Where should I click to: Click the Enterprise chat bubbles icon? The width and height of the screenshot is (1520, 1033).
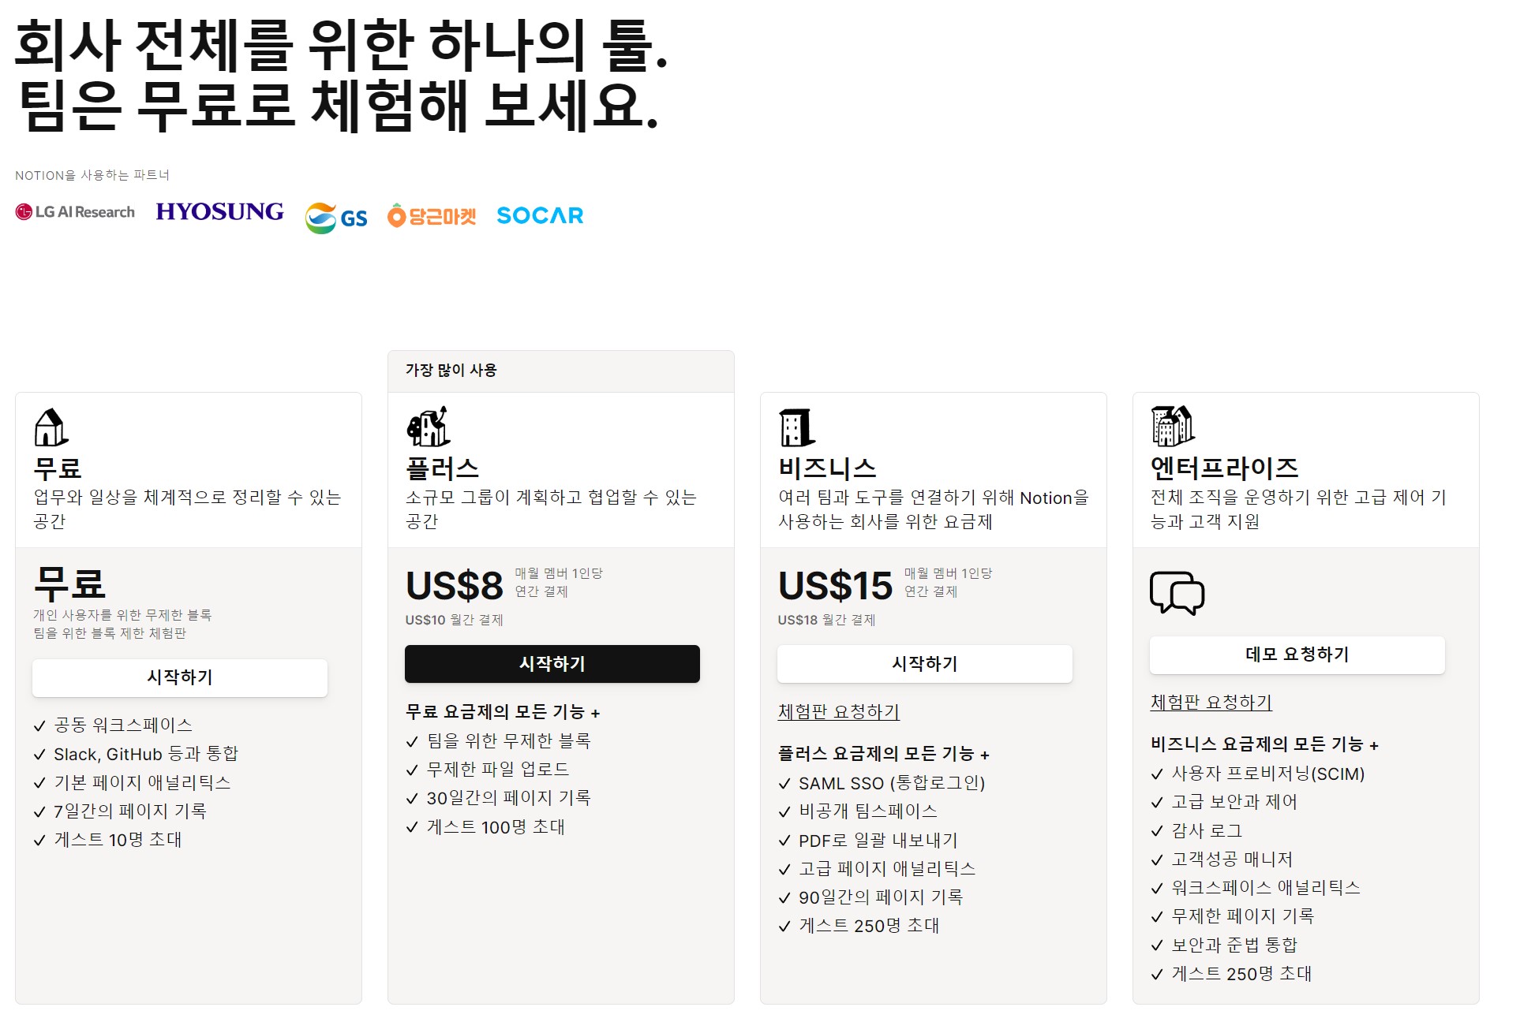(x=1177, y=593)
